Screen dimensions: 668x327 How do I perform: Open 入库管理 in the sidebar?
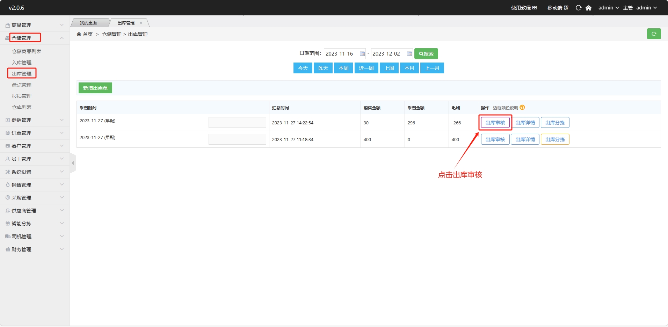22,63
